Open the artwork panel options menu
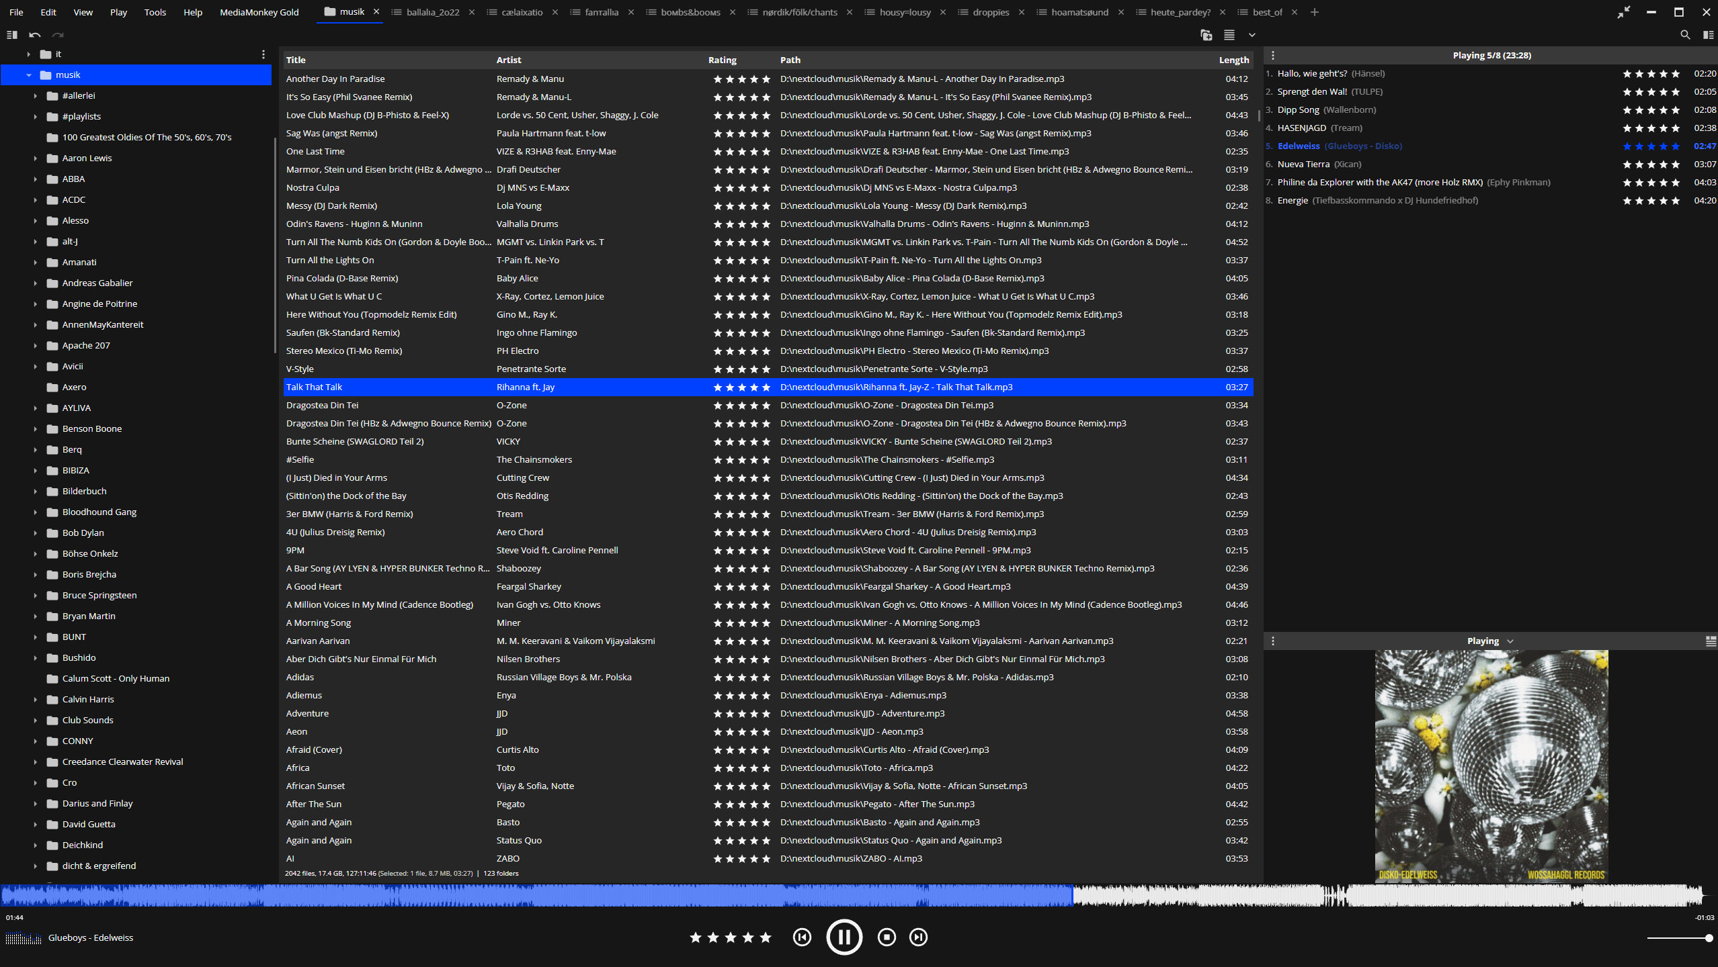 pyautogui.click(x=1273, y=641)
